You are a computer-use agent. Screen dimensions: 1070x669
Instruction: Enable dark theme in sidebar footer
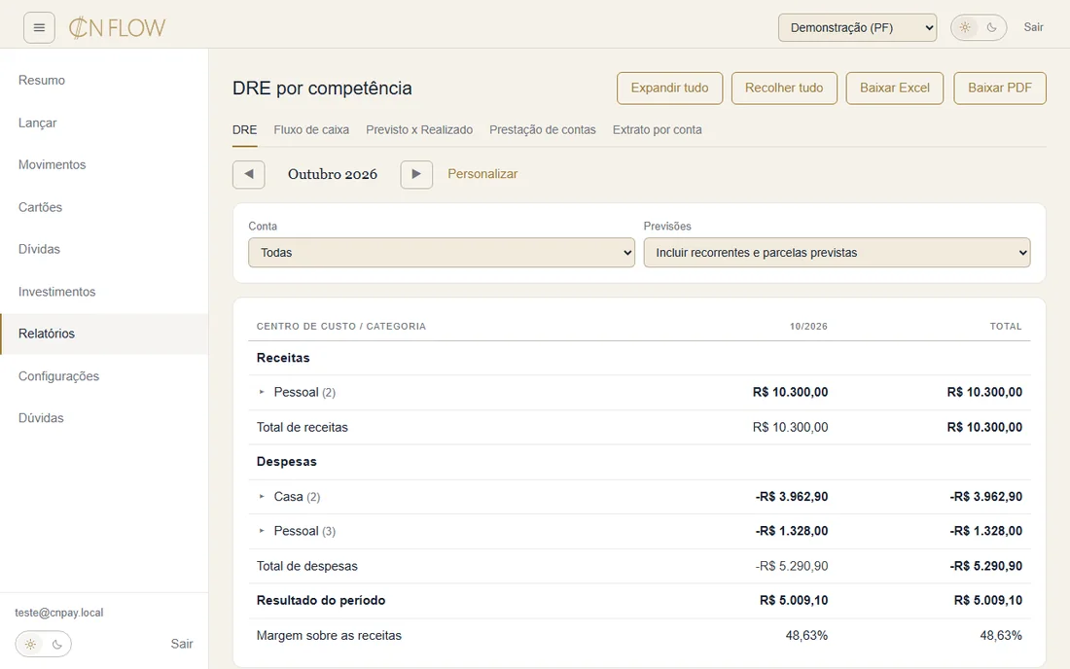(x=57, y=644)
